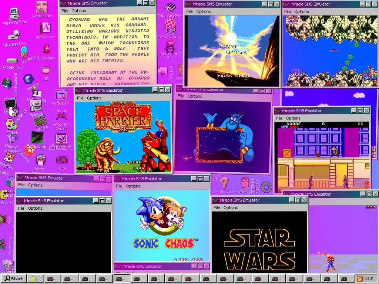The image size is (379, 284).
Task: Click PRESS START text in sunrise game
Action: [x=234, y=76]
